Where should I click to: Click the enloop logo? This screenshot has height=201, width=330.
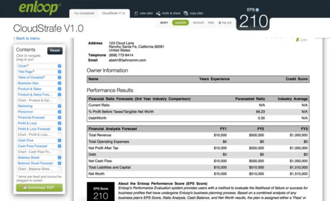[x=39, y=8]
